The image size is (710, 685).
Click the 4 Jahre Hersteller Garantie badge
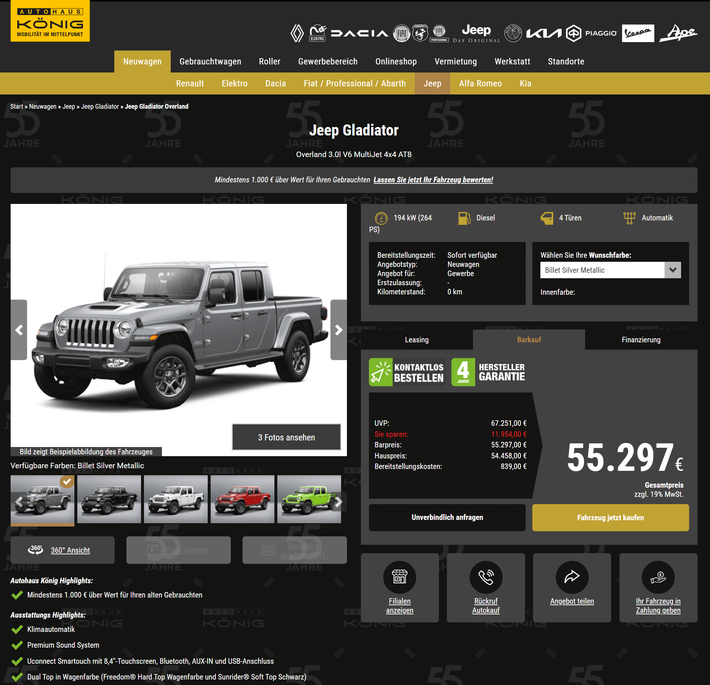[488, 372]
